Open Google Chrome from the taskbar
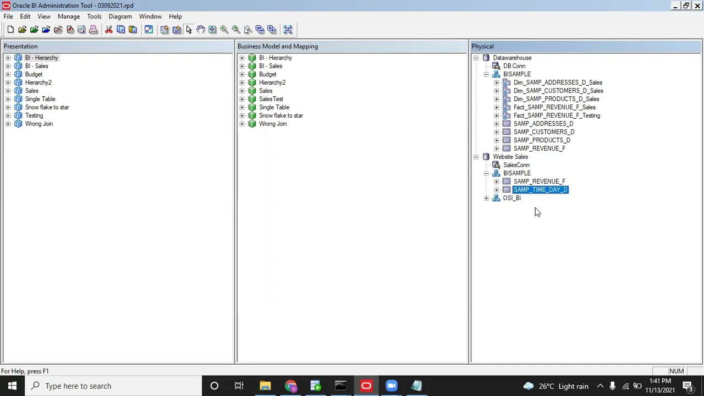The height and width of the screenshot is (396, 704). click(x=290, y=386)
